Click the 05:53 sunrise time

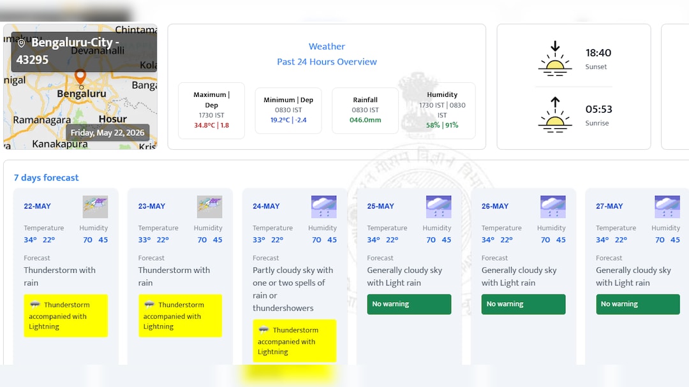(x=598, y=110)
